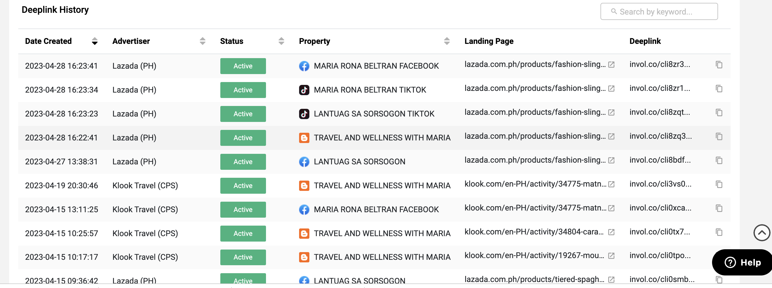The width and height of the screenshot is (772, 288).
Task: Copy deeplink invol.co/cli8zr3 to clipboard
Action: click(x=719, y=65)
